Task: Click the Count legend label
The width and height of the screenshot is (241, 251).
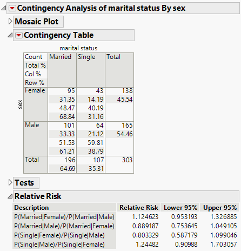Action: coord(34,57)
